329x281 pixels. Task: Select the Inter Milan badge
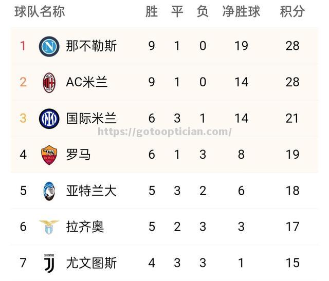tap(49, 119)
